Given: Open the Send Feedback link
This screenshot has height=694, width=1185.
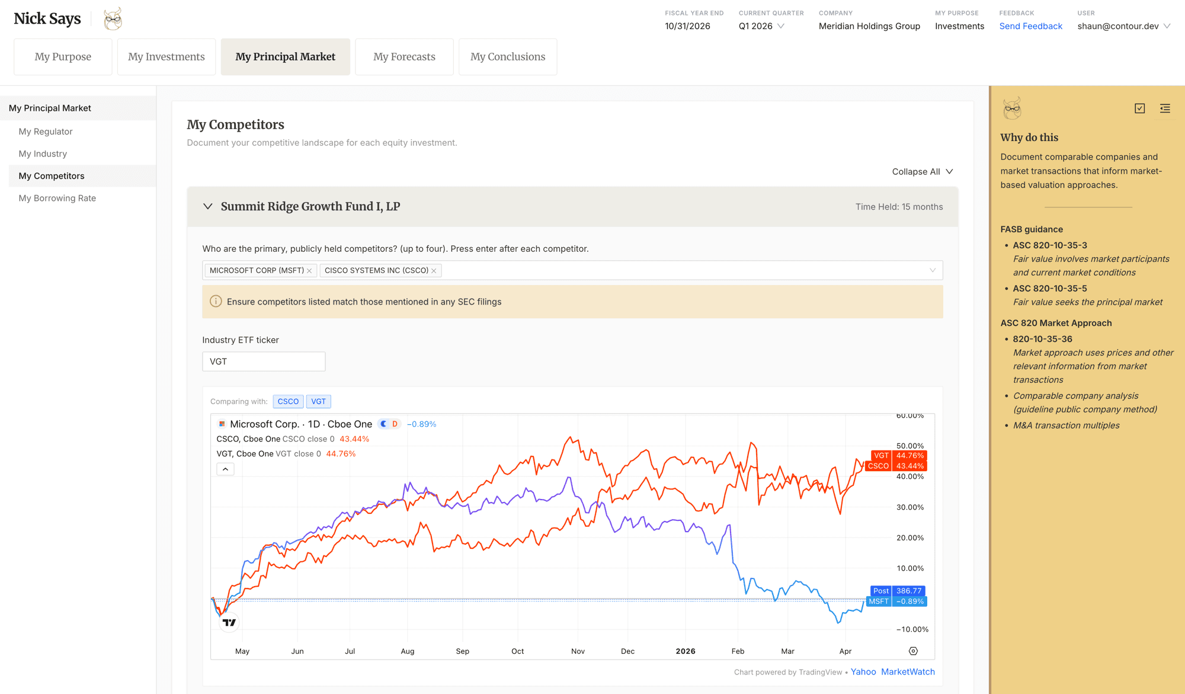Looking at the screenshot, I should 1030,26.
